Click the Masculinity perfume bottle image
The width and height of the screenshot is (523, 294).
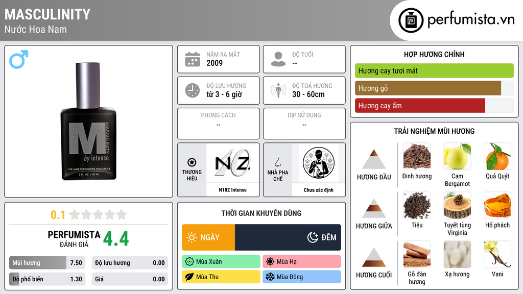(88, 121)
